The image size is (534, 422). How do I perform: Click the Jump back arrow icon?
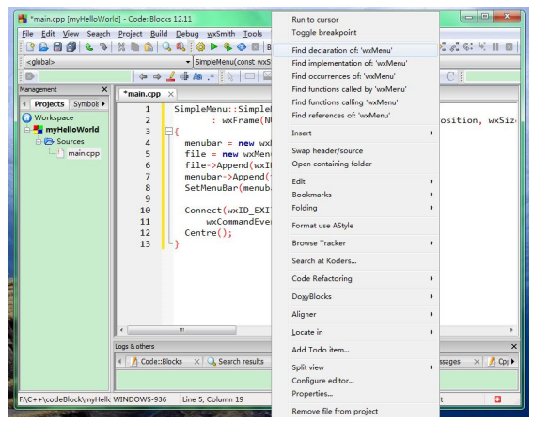pos(143,77)
